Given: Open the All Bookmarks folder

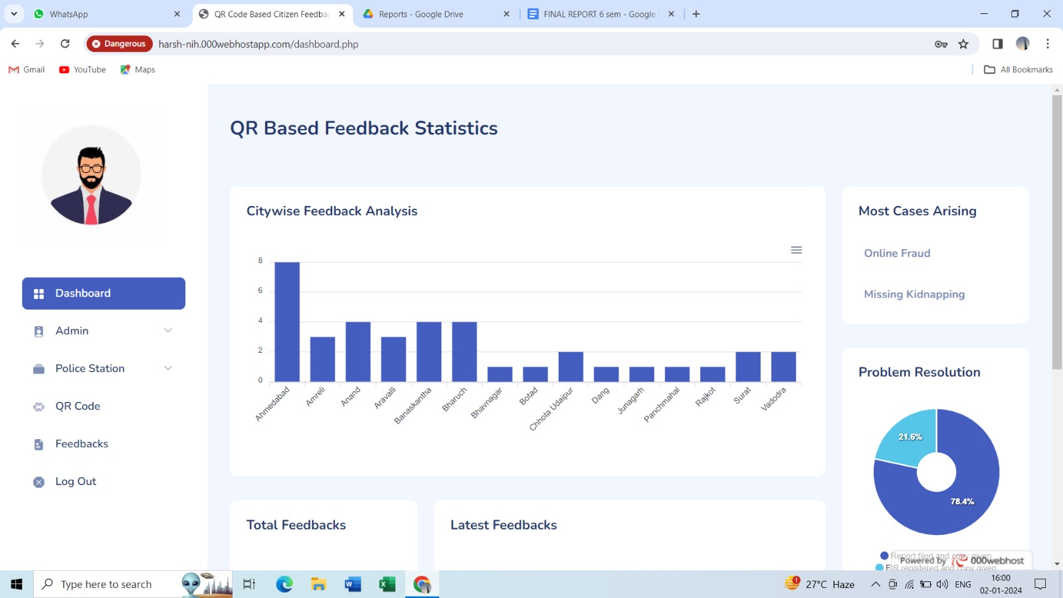Looking at the screenshot, I should tap(1018, 70).
